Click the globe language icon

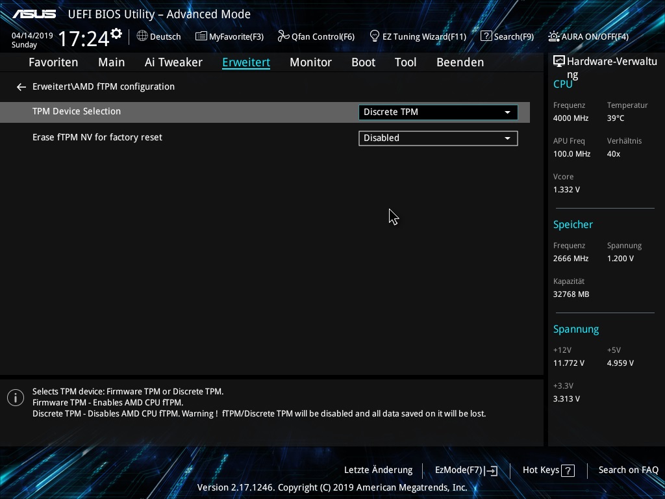click(x=142, y=36)
